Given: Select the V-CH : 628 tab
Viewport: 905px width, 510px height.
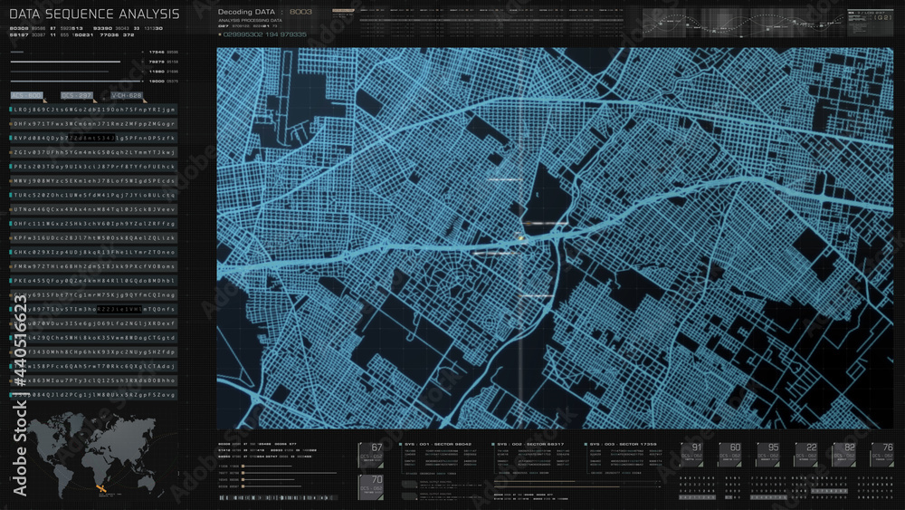Looking at the screenshot, I should pyautogui.click(x=127, y=95).
